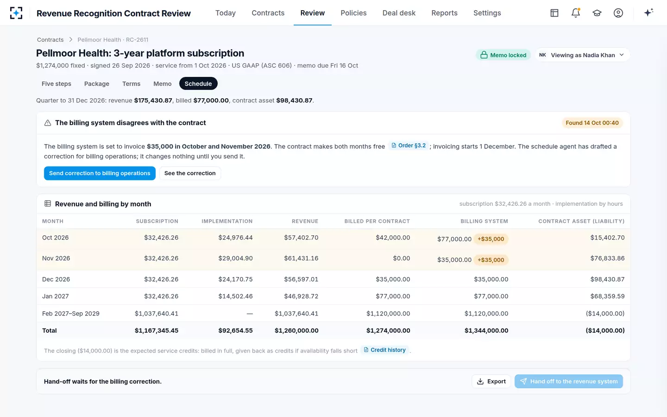Screen dimensions: 667x417
Task: Select the Memo sub-tab
Action: (163, 84)
